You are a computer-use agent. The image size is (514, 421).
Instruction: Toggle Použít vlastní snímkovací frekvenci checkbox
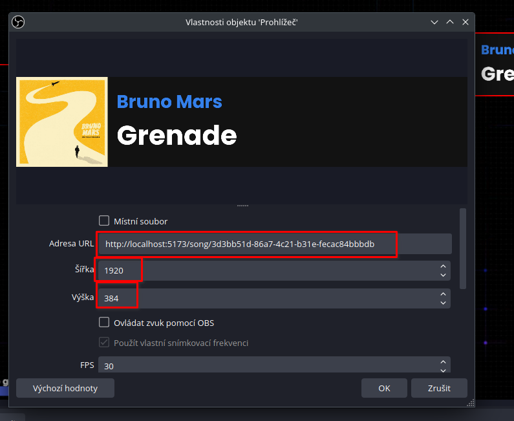(104, 342)
